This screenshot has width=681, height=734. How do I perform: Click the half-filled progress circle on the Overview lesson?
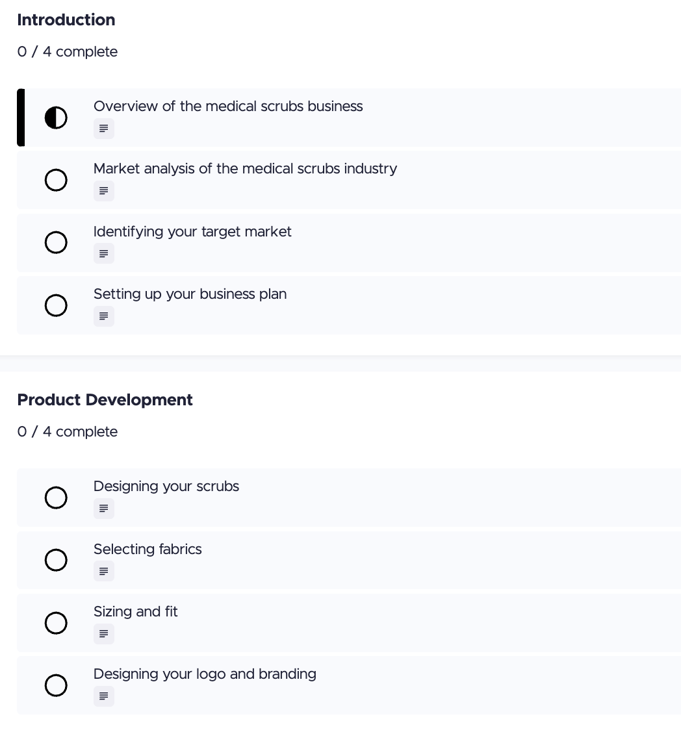56,118
